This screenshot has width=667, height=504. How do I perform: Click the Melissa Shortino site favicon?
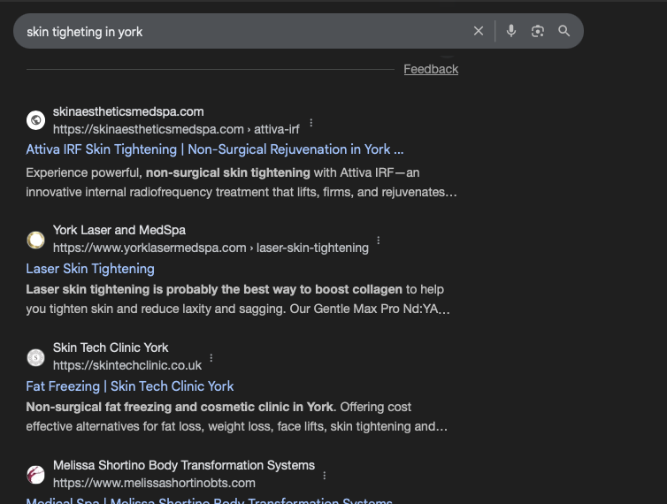[x=35, y=475]
